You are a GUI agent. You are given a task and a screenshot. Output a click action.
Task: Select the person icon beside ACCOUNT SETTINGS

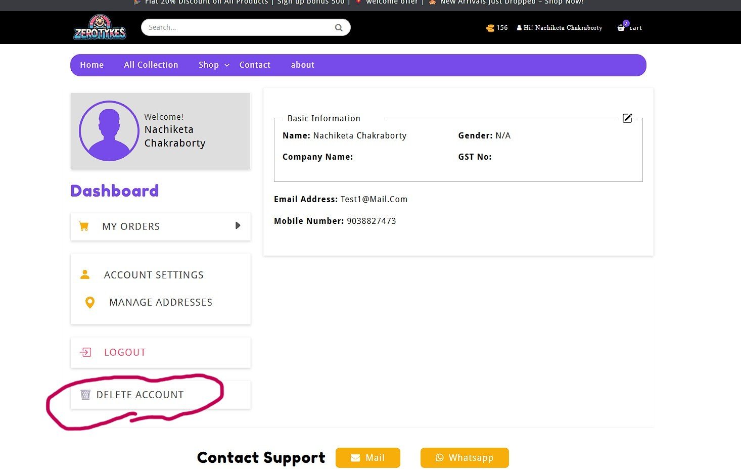[84, 274]
